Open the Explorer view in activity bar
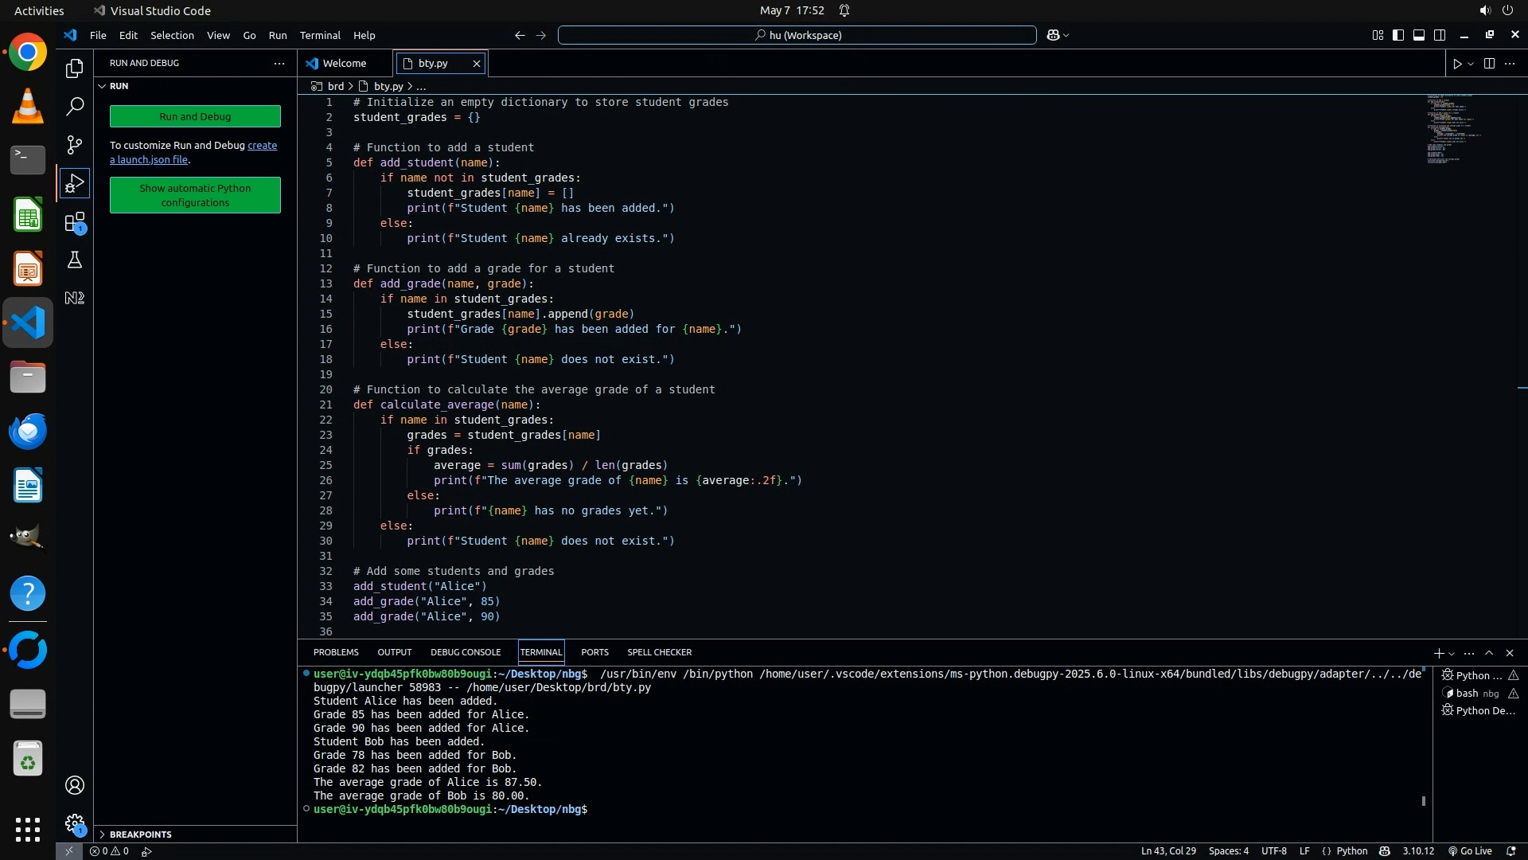This screenshot has height=860, width=1528. pyautogui.click(x=75, y=68)
